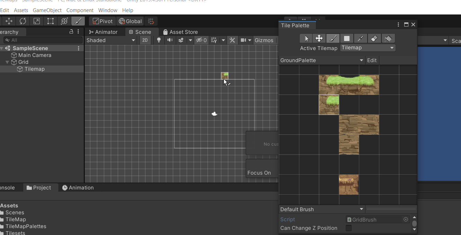Select the selected grass corner tile in palette
461x235 pixels.
329,105
